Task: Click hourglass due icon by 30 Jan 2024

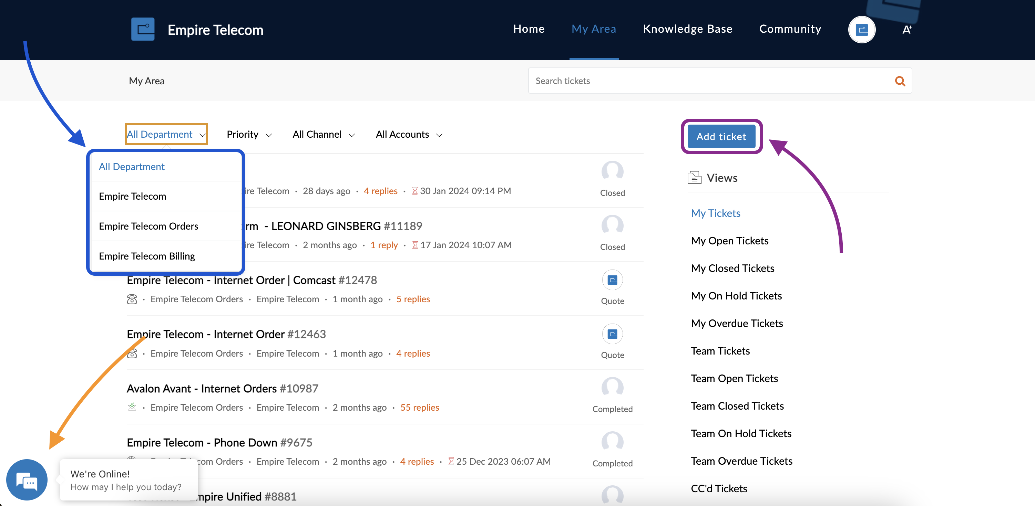Action: pyautogui.click(x=414, y=191)
